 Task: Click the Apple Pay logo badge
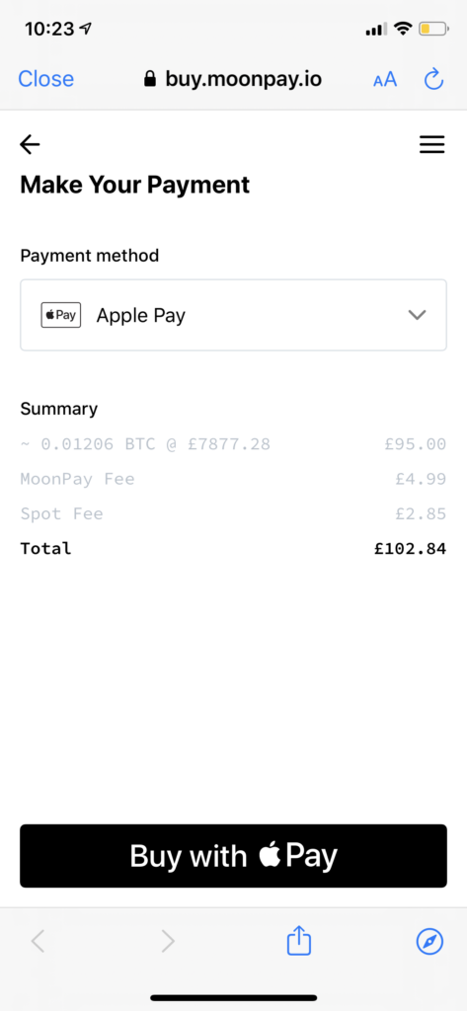tap(60, 315)
